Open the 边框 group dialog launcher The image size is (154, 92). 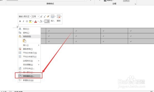(x=136, y=4)
